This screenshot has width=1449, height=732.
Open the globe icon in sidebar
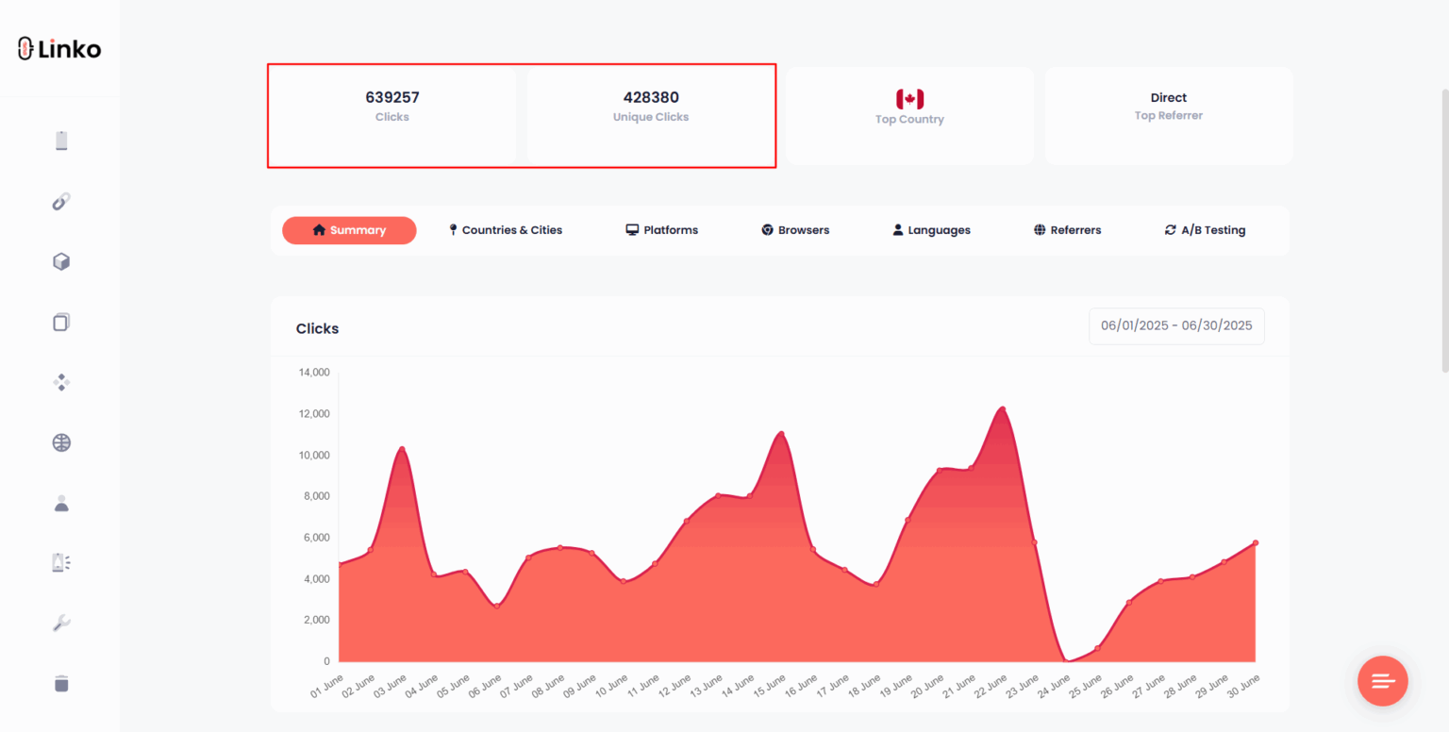[61, 442]
